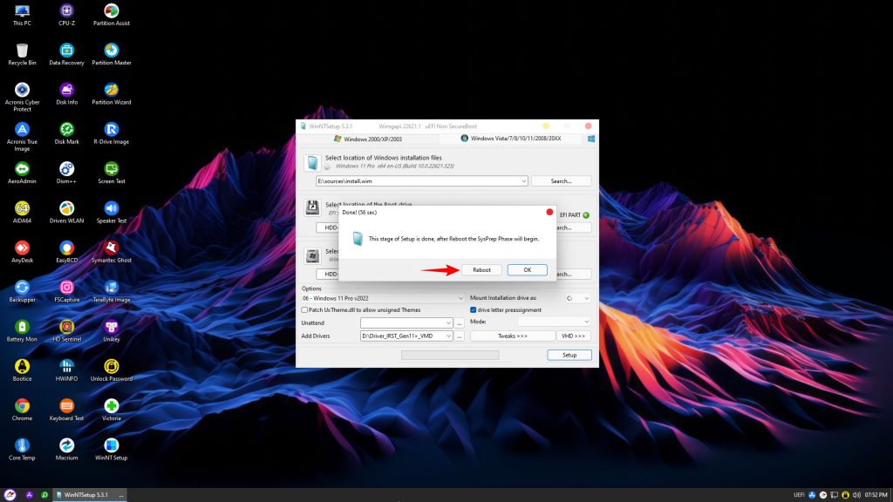The height and width of the screenshot is (502, 893).
Task: Open Dism++ desktop icon
Action: coord(66,173)
